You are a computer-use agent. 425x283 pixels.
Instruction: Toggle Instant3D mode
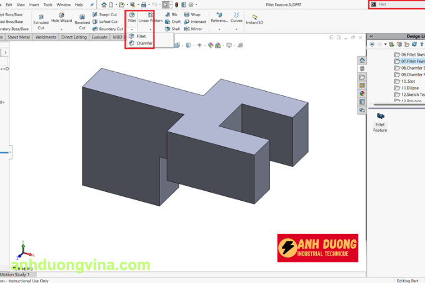point(254,17)
